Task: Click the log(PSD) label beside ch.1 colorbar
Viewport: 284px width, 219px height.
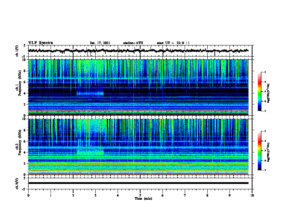Action: [x=269, y=93]
